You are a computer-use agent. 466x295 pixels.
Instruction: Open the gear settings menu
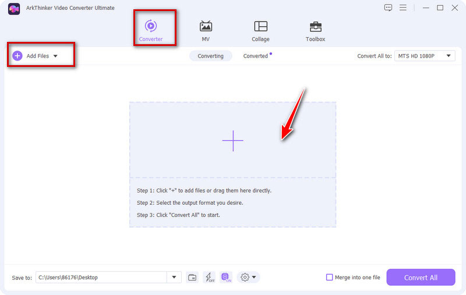pos(248,277)
